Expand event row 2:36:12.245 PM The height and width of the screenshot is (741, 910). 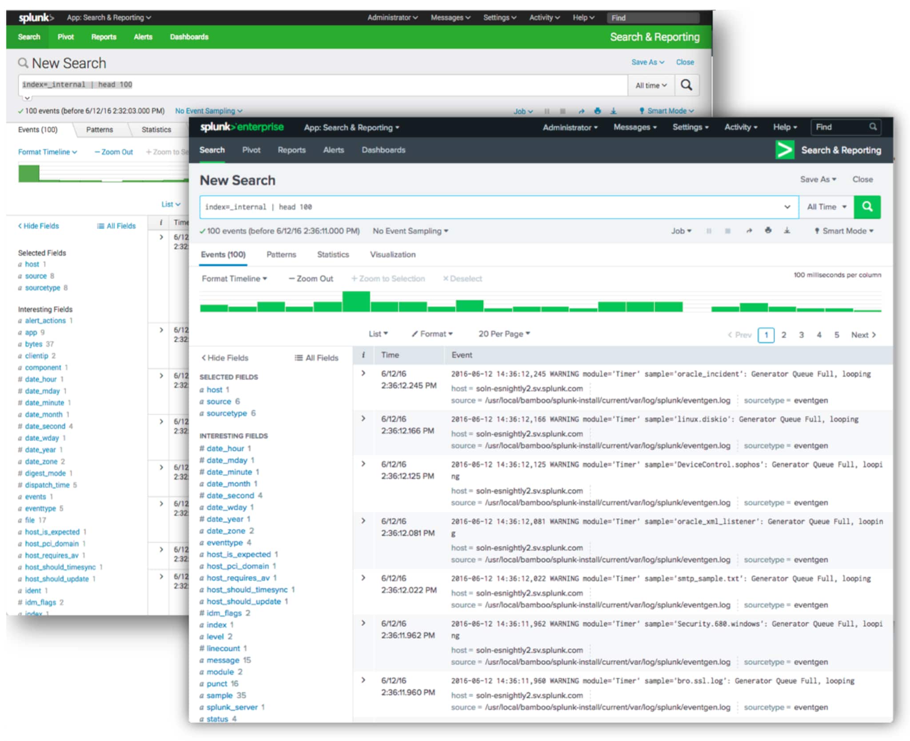(x=363, y=373)
